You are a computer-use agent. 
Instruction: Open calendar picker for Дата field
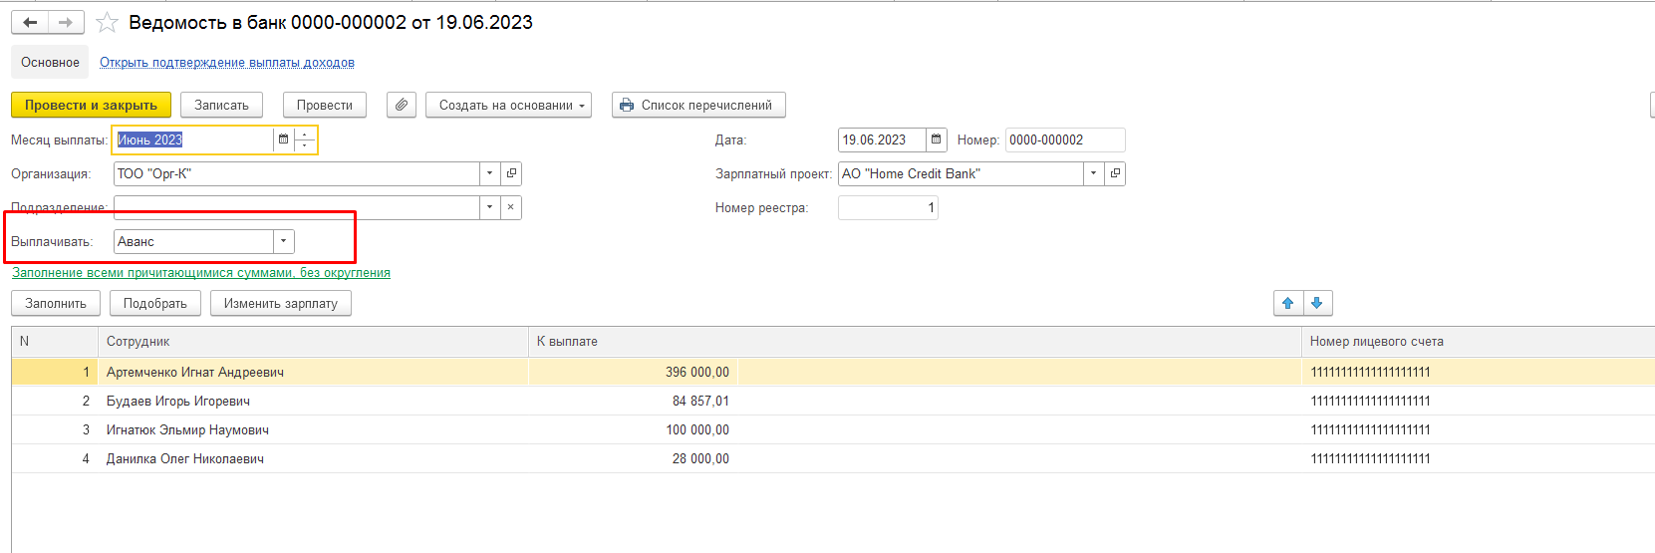(937, 139)
